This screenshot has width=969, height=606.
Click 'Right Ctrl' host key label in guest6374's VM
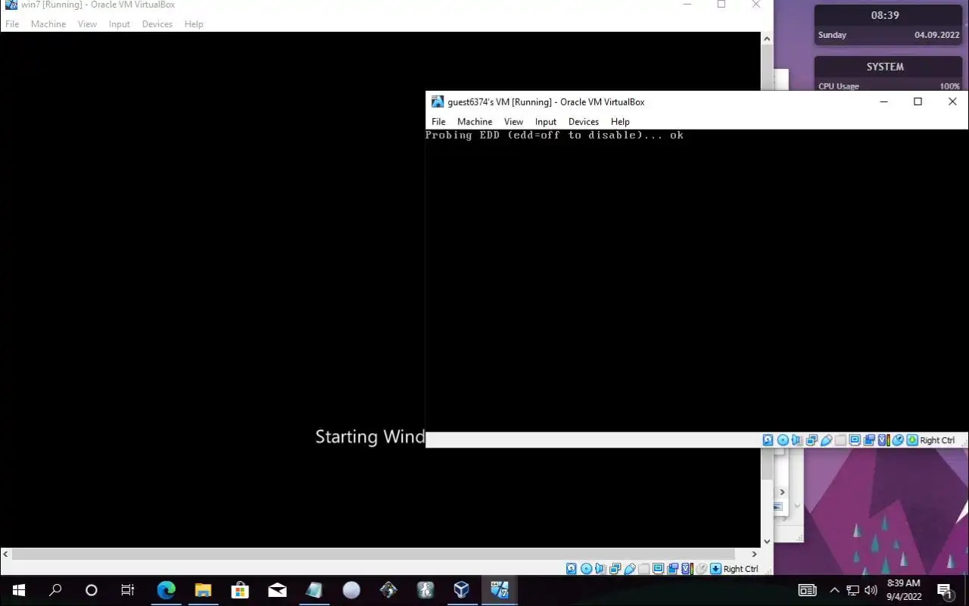937,440
